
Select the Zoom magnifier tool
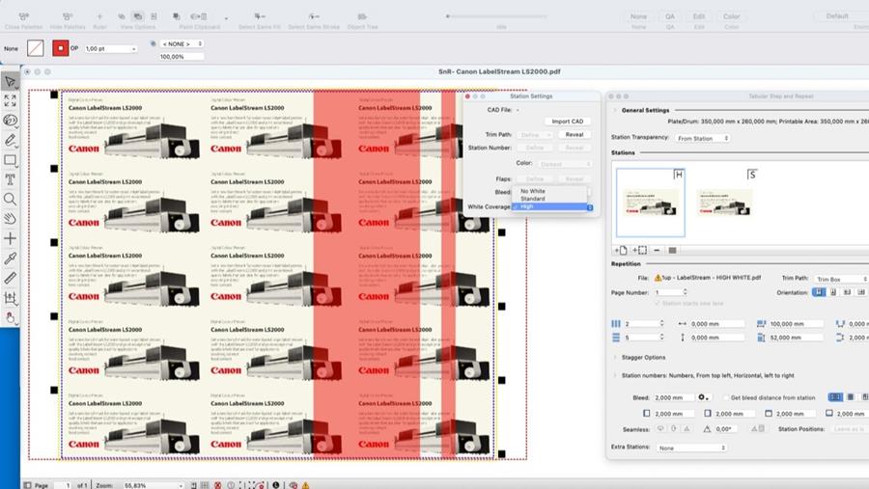tap(10, 199)
